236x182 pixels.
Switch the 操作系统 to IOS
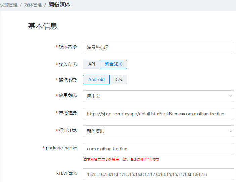point(118,80)
